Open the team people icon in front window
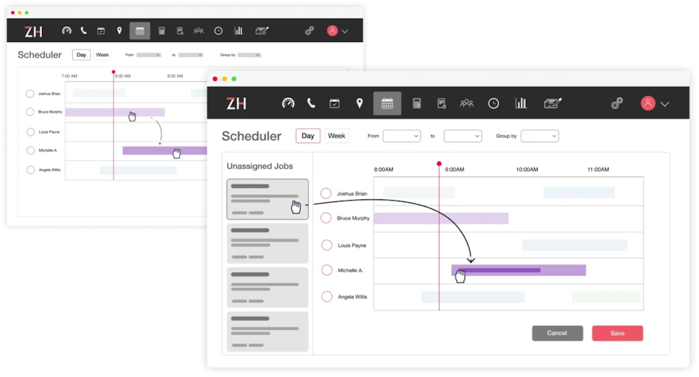Image resolution: width=699 pixels, height=377 pixels. pos(467,104)
